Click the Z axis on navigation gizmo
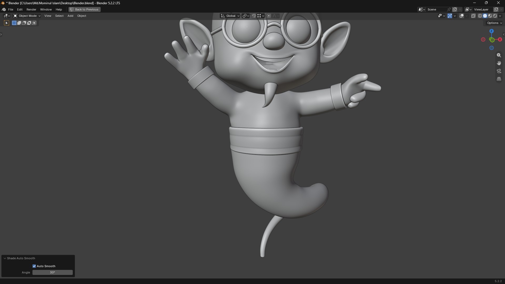Screen dimensions: 505x284 tap(492, 31)
